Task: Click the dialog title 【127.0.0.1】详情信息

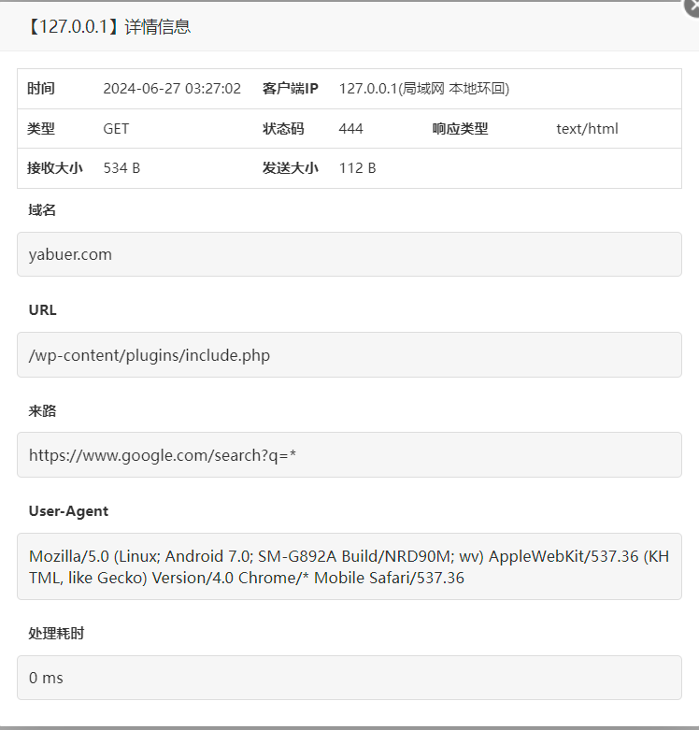Action: [108, 26]
